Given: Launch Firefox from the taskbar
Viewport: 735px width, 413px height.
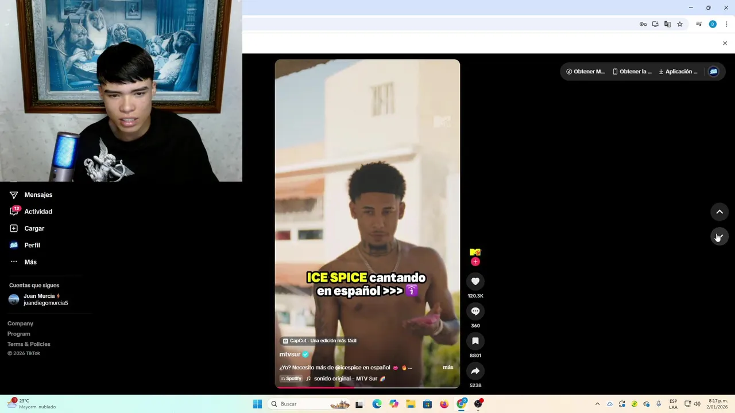Looking at the screenshot, I should [444, 404].
